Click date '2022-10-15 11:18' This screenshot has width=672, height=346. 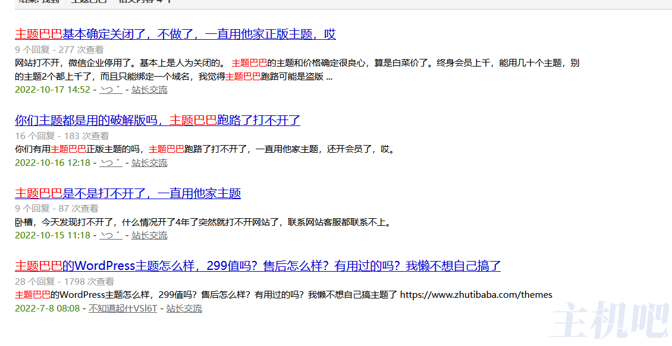point(53,235)
